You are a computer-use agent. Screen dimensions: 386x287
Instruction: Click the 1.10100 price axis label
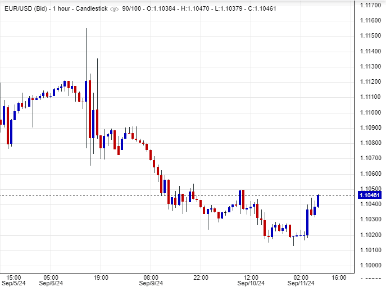pyautogui.click(x=371, y=250)
